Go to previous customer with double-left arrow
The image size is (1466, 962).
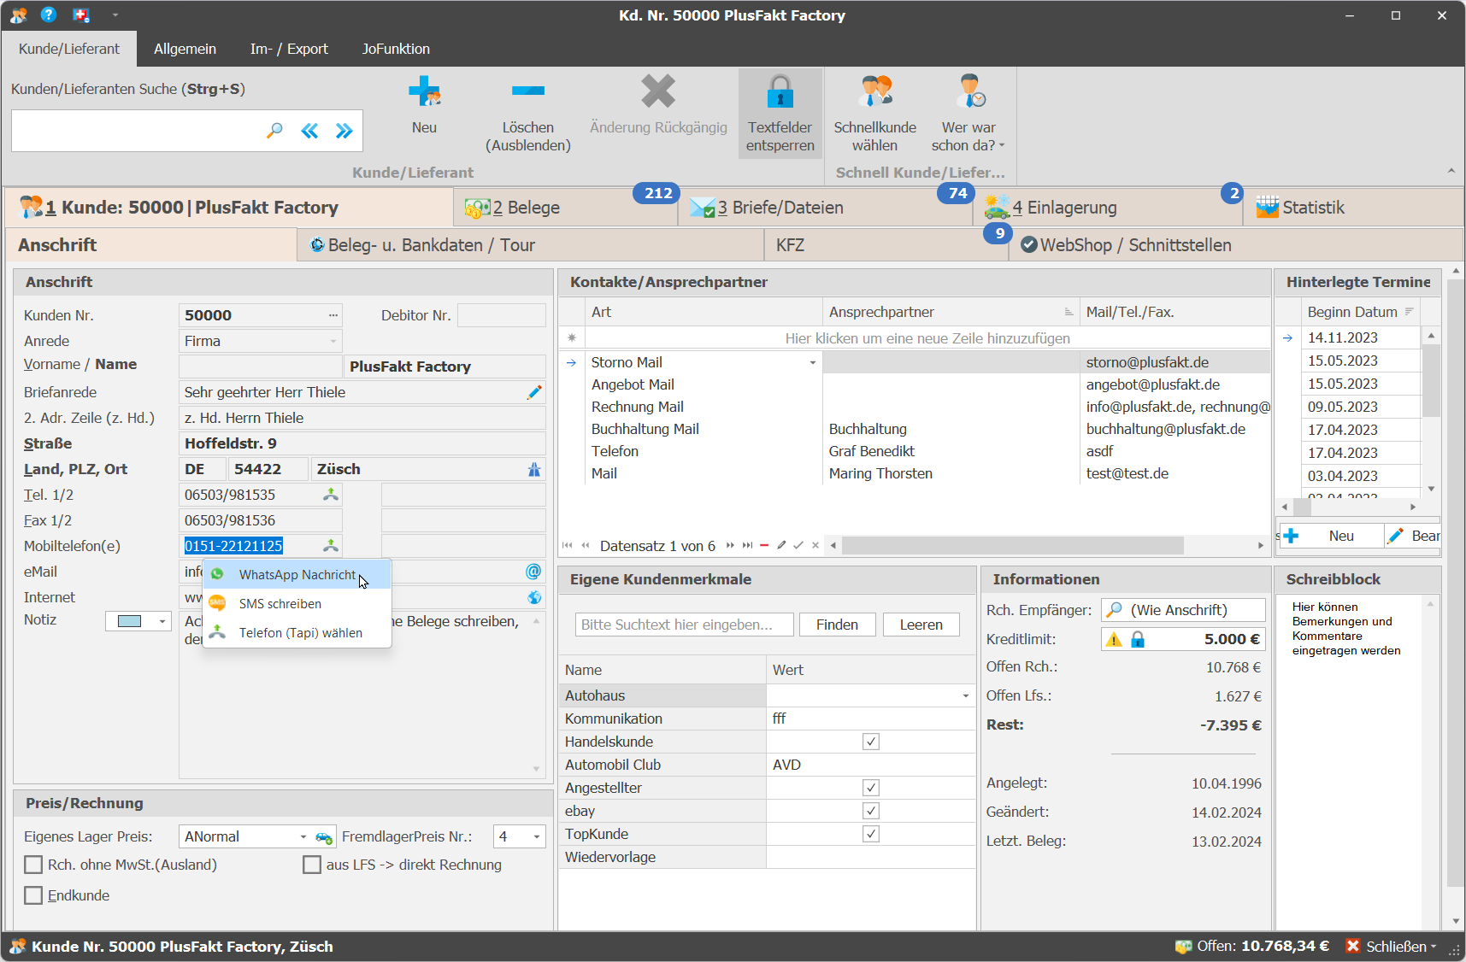(309, 131)
